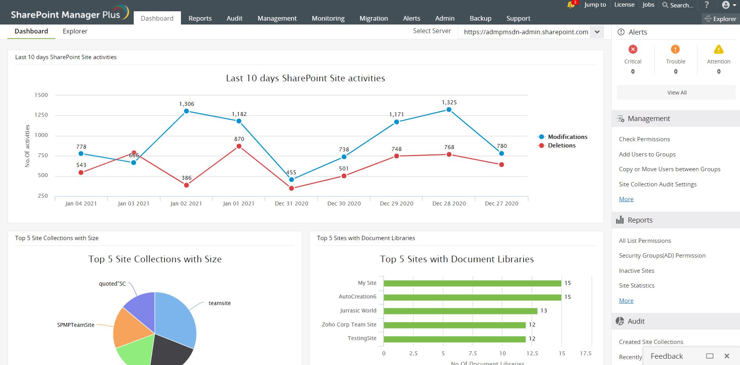Click the Critical alert count 0
The image size is (740, 365).
click(x=633, y=72)
